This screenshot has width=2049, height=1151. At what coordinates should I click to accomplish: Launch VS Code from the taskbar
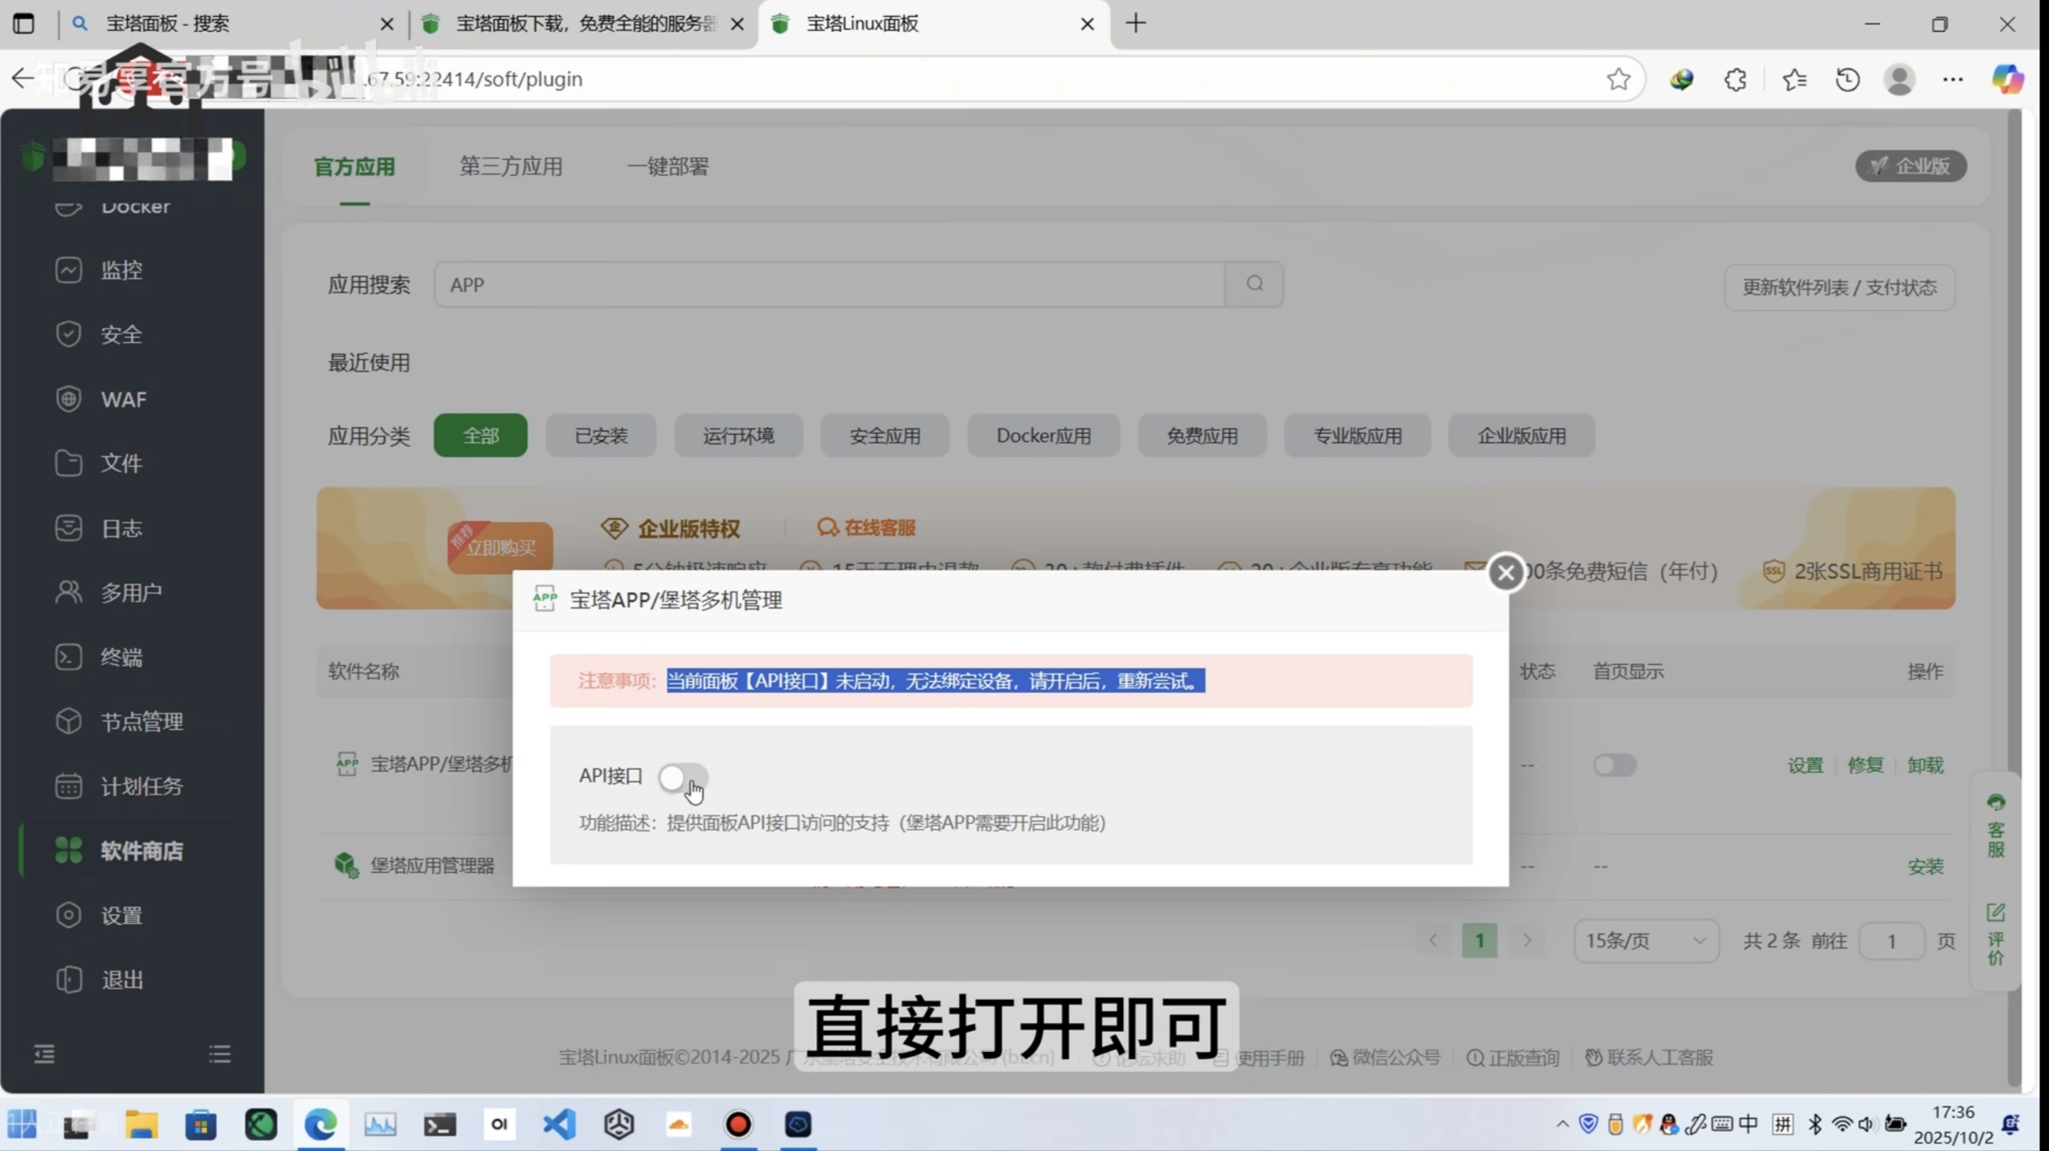point(559,1125)
